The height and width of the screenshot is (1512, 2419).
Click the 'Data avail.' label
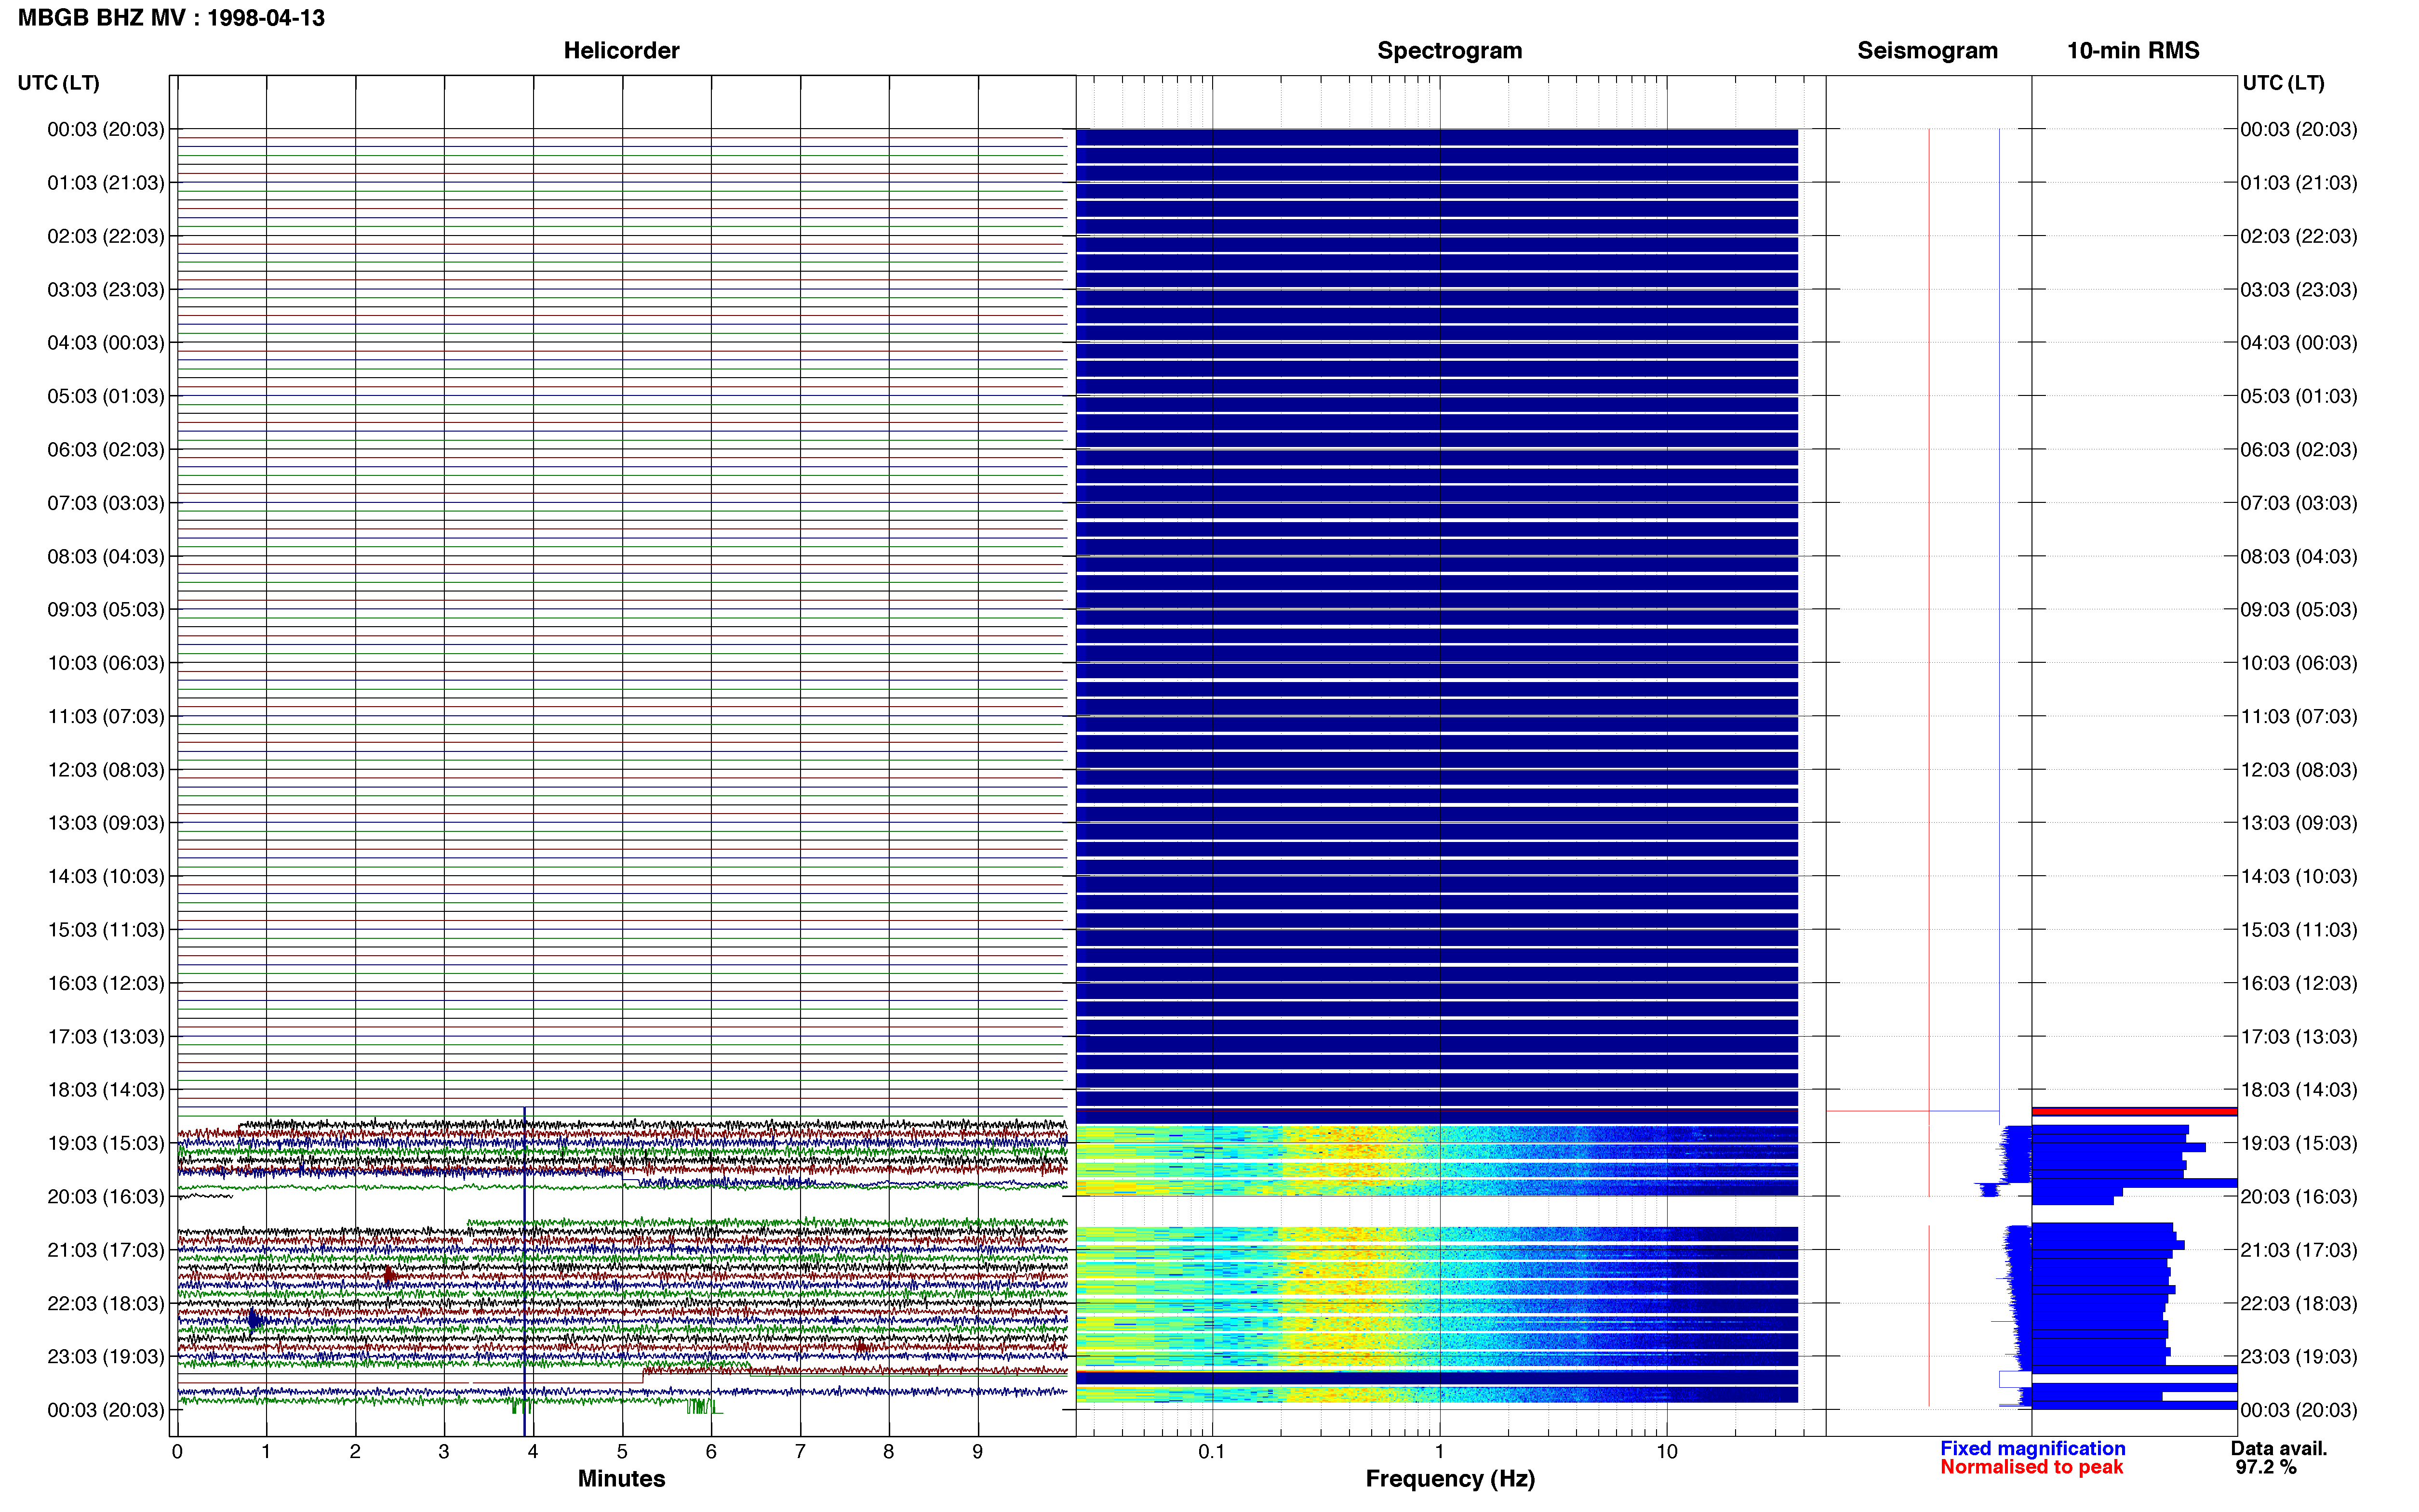pos(2279,1448)
